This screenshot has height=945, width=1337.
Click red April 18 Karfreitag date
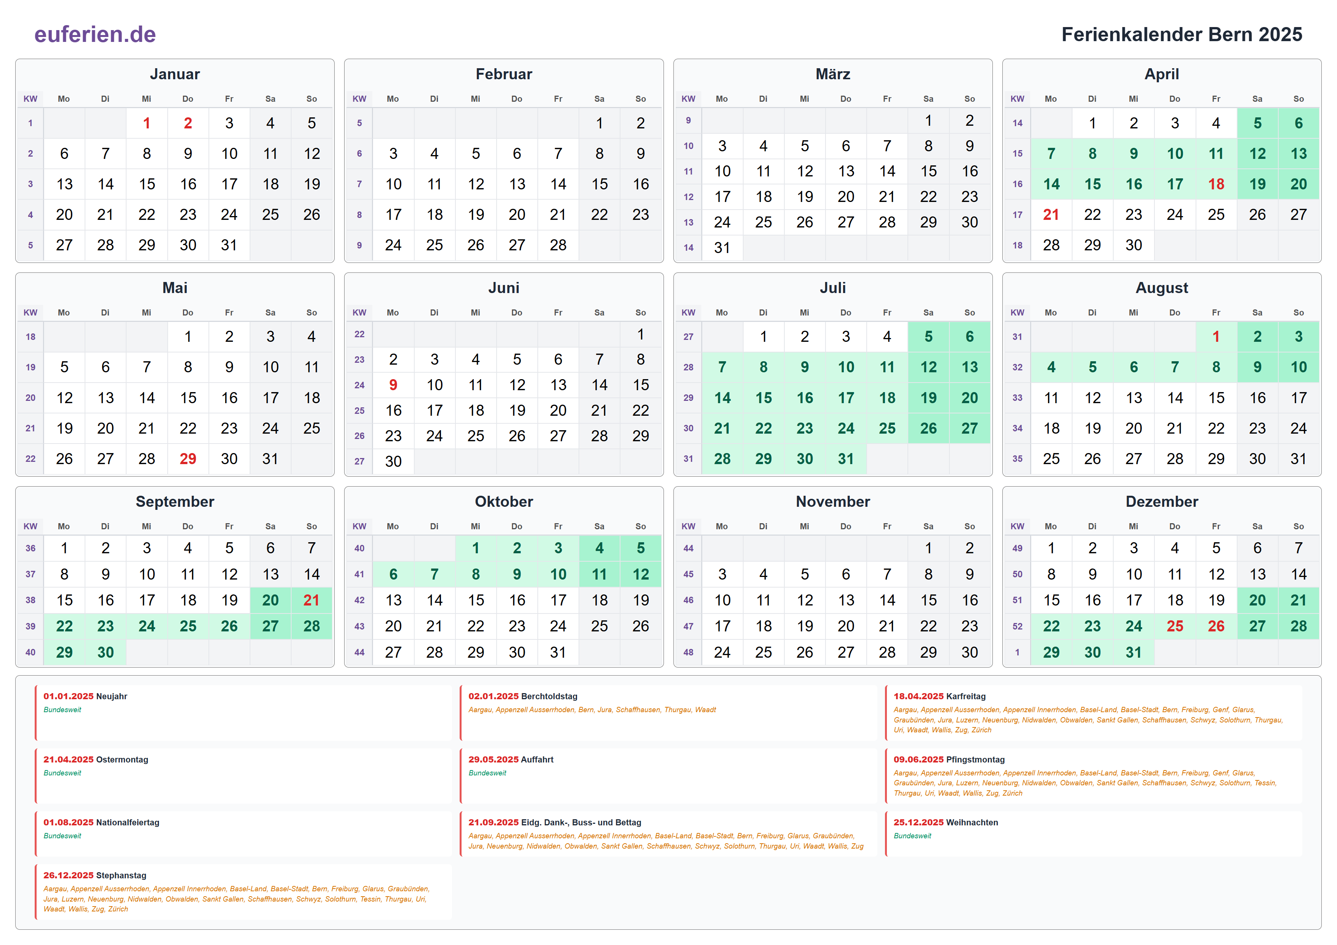tap(1216, 184)
